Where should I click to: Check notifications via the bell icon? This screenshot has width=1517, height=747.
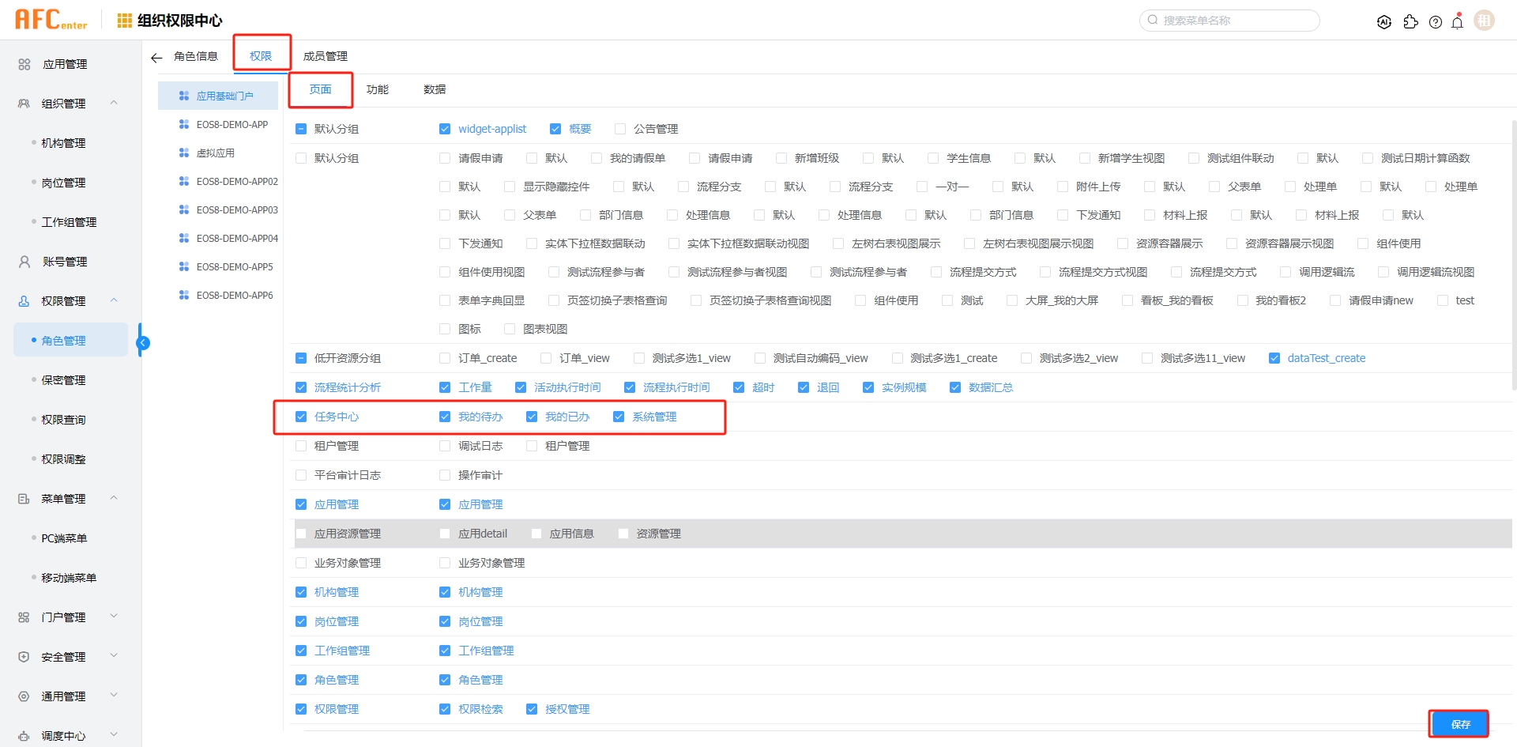pos(1458,22)
